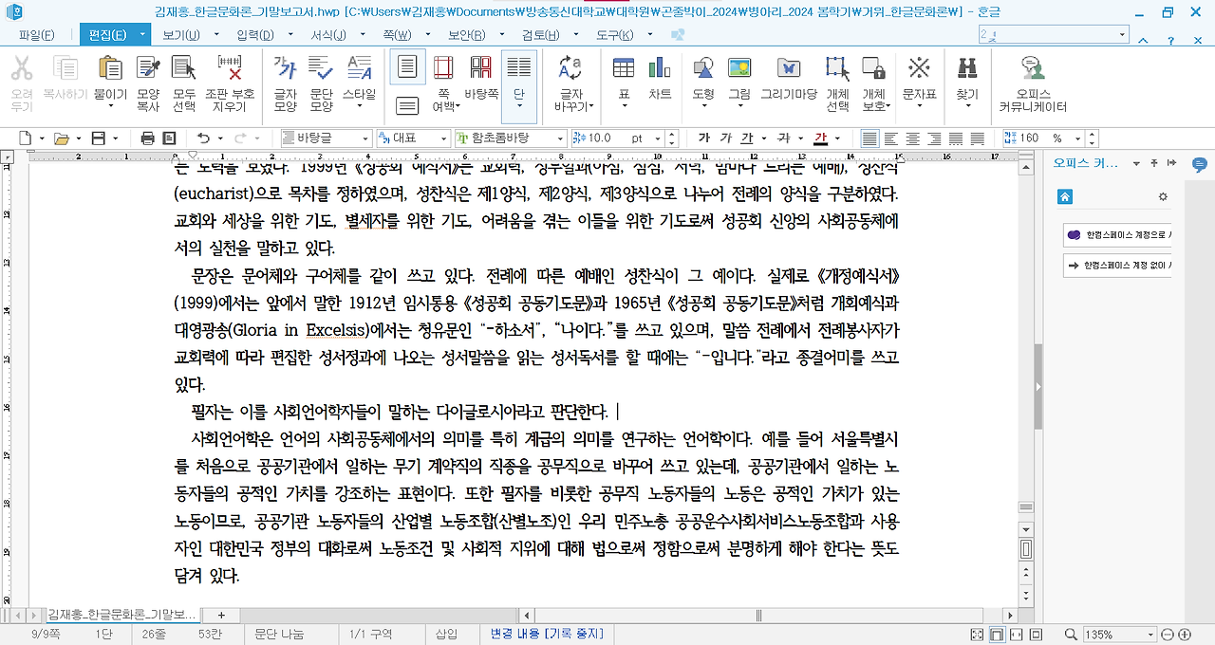Toggle distributed alignment button
Image resolution: width=1215 pixels, height=645 pixels.
[957, 138]
